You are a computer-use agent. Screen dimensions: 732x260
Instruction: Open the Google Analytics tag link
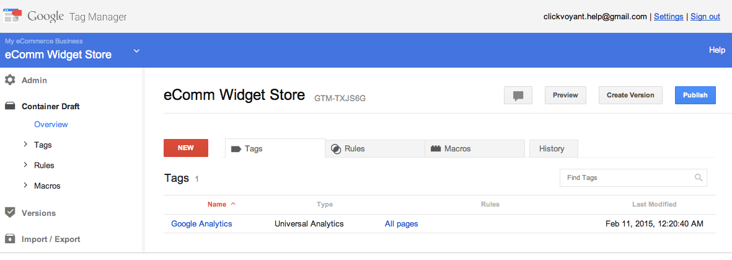(201, 224)
